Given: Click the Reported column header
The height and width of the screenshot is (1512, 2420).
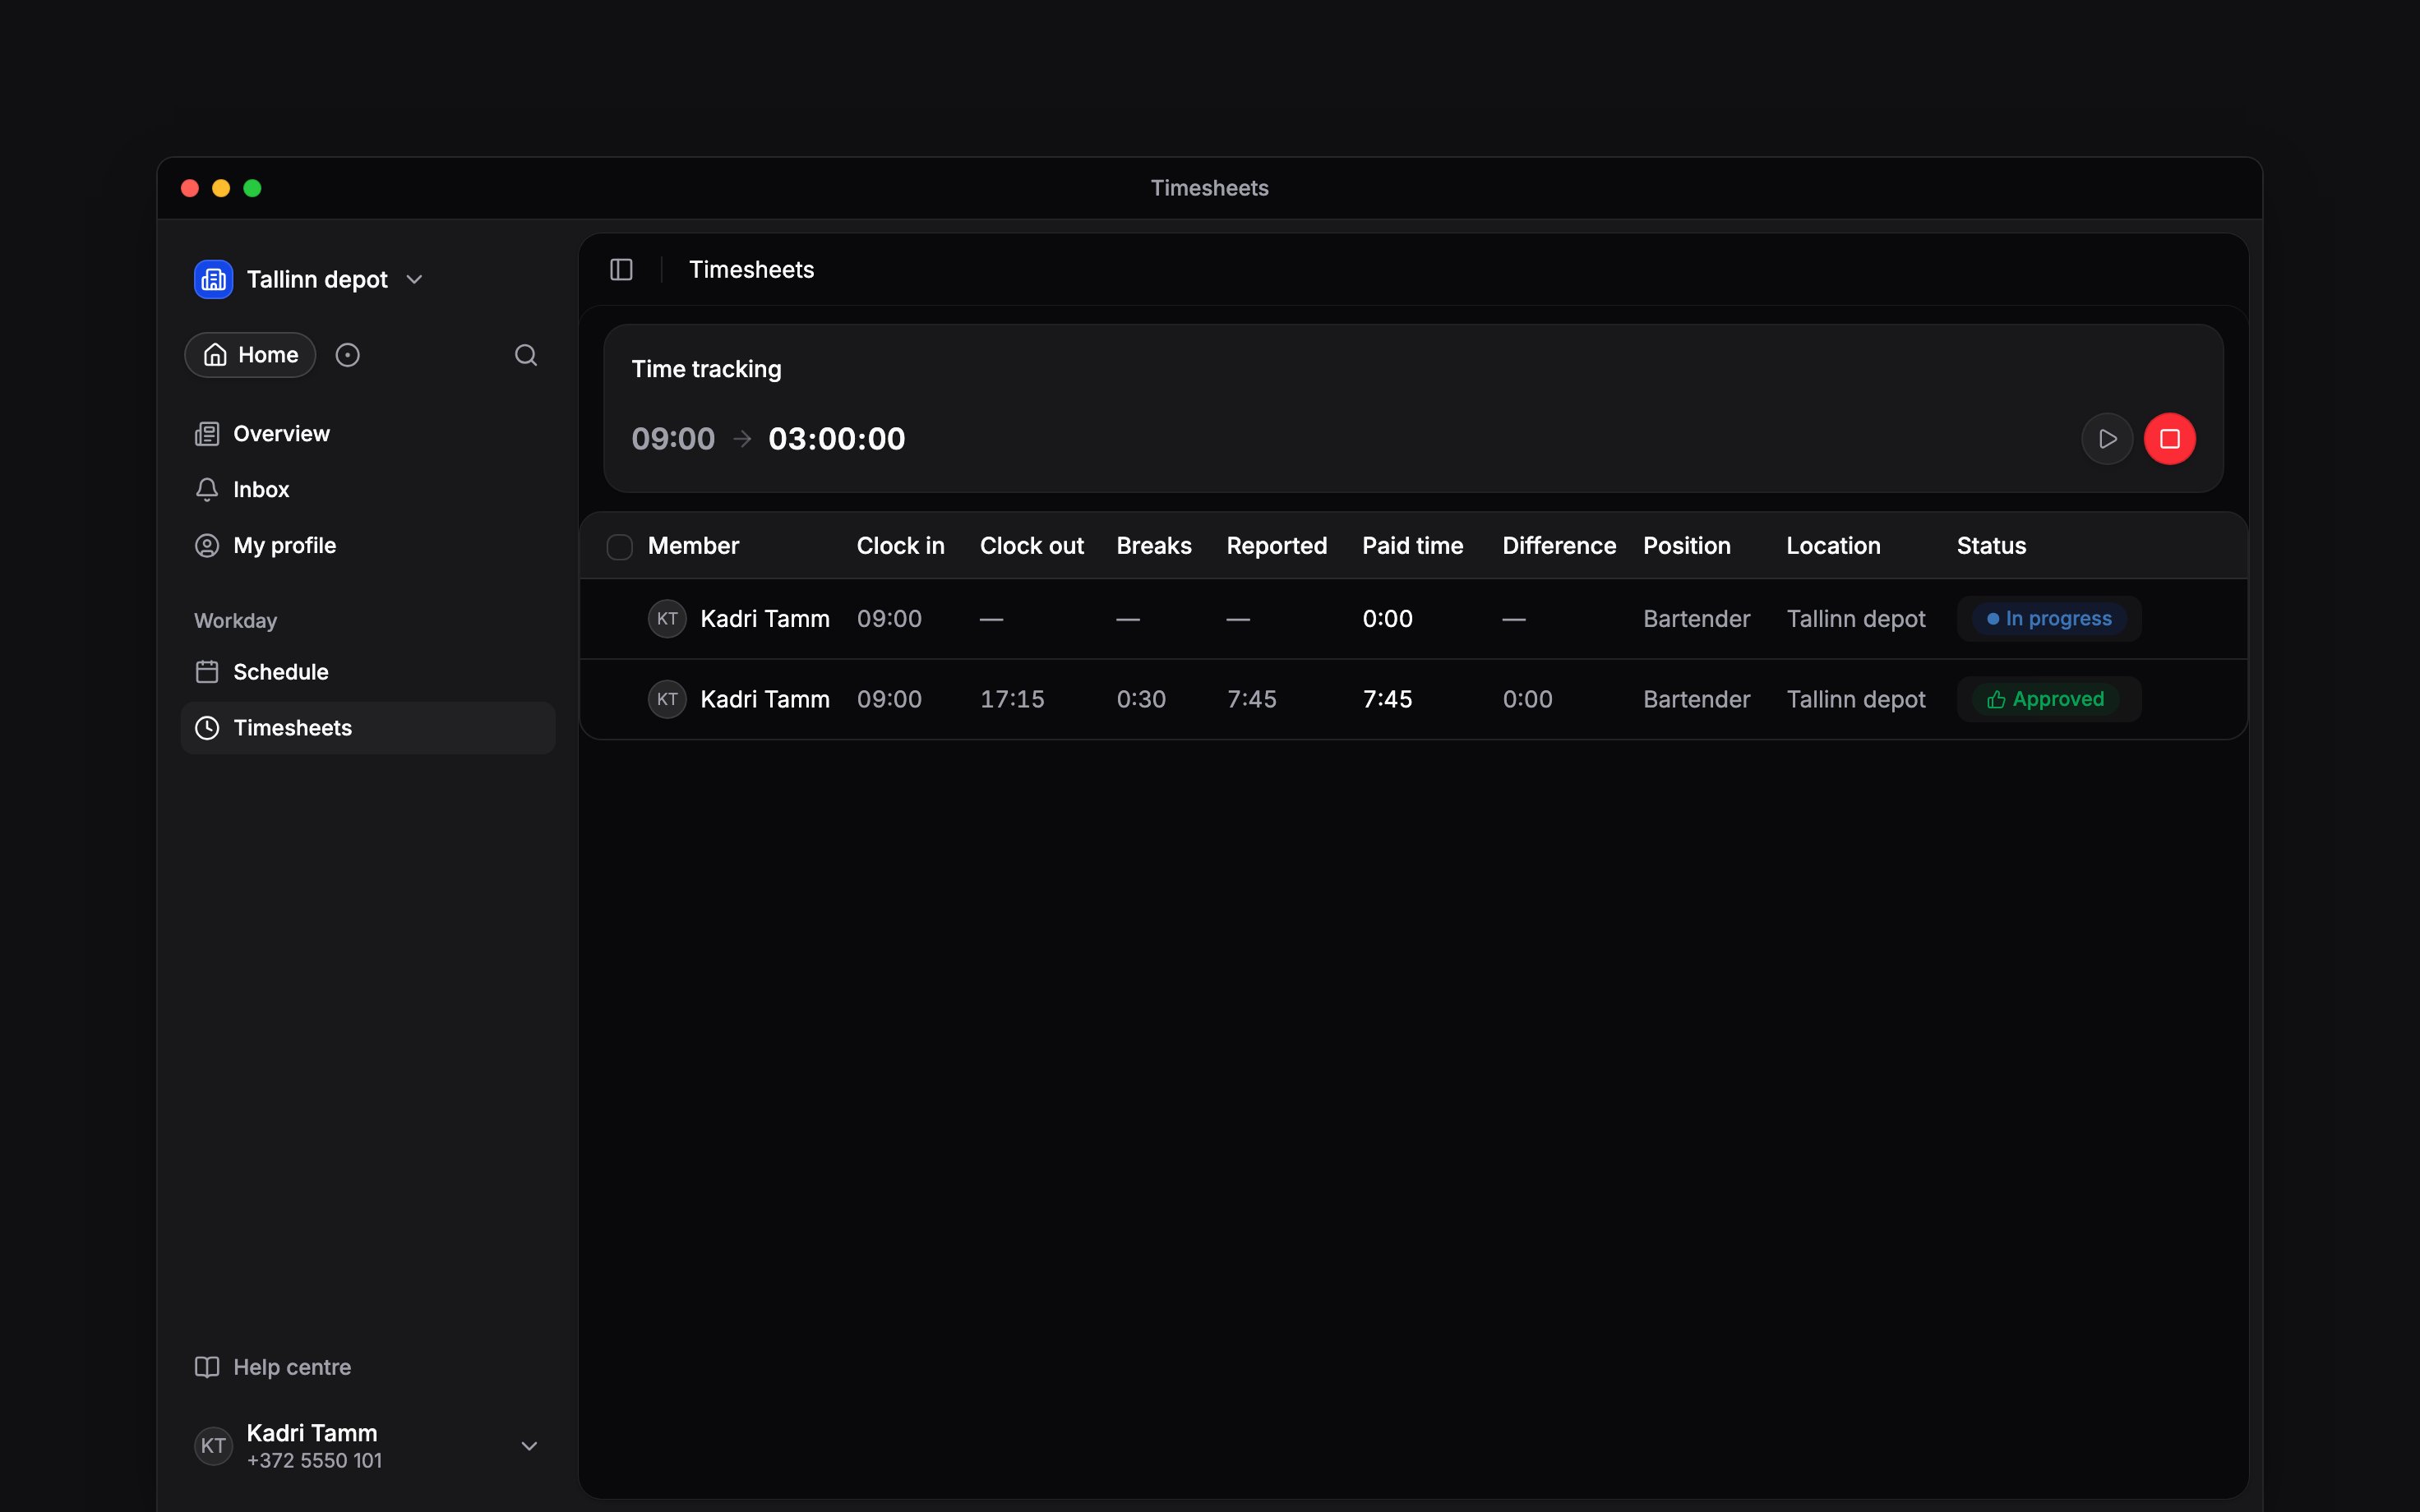Looking at the screenshot, I should click(1276, 546).
